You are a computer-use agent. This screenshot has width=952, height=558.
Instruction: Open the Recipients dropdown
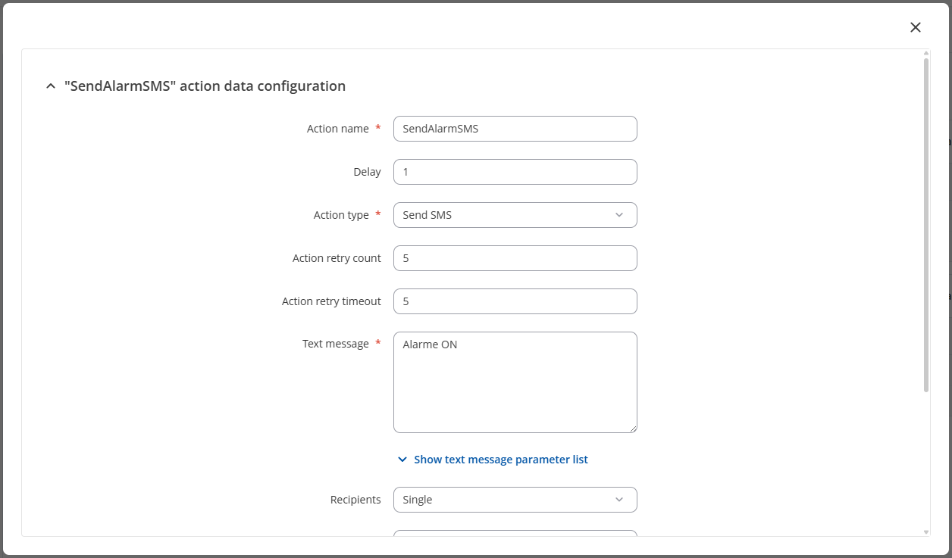tap(515, 500)
